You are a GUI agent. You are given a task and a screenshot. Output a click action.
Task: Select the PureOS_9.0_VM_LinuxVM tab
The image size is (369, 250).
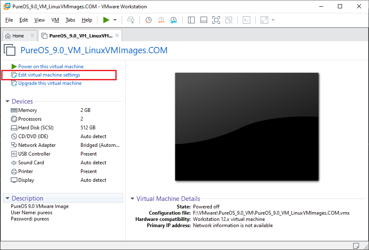[x=81, y=36]
